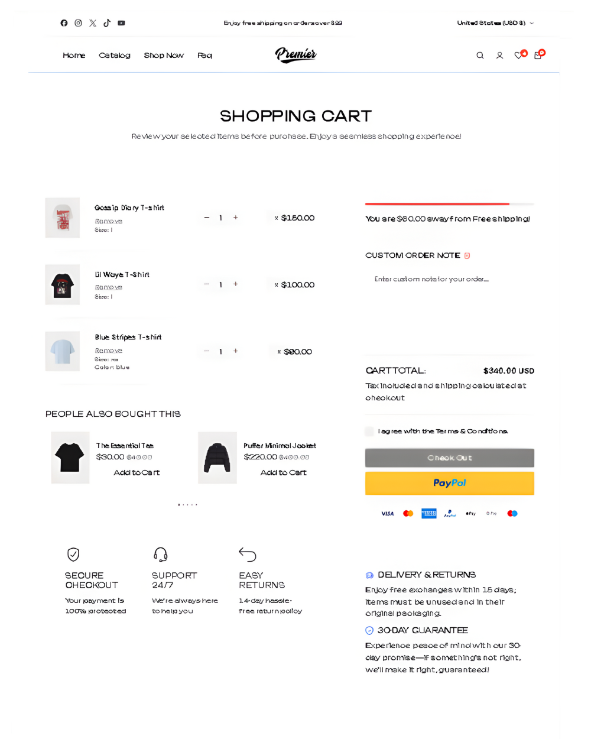Screen dimensions: 591x739
Task: Open the shopping bag cart icon
Action: tap(538, 56)
